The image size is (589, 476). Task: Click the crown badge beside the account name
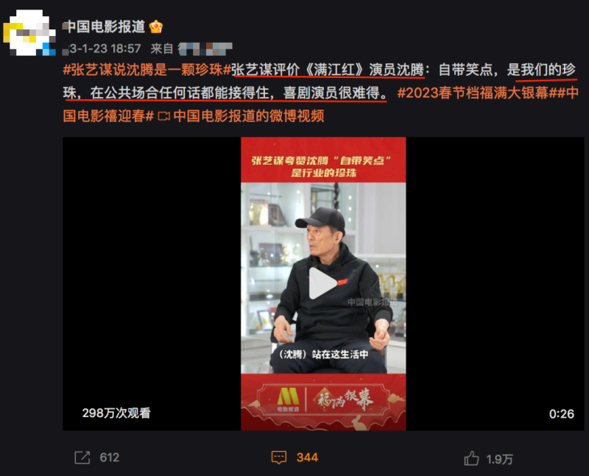coord(156,26)
